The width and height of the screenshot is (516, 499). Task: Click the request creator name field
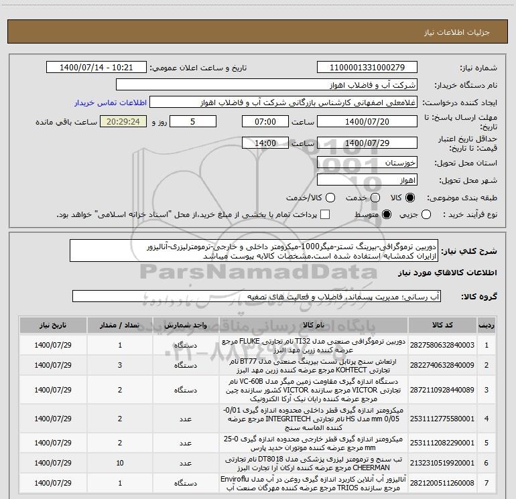point(283,102)
